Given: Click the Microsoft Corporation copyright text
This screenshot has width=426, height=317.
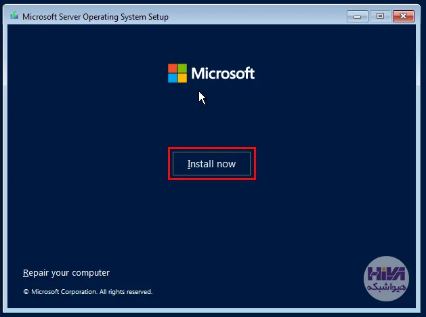Looking at the screenshot, I should [88, 292].
